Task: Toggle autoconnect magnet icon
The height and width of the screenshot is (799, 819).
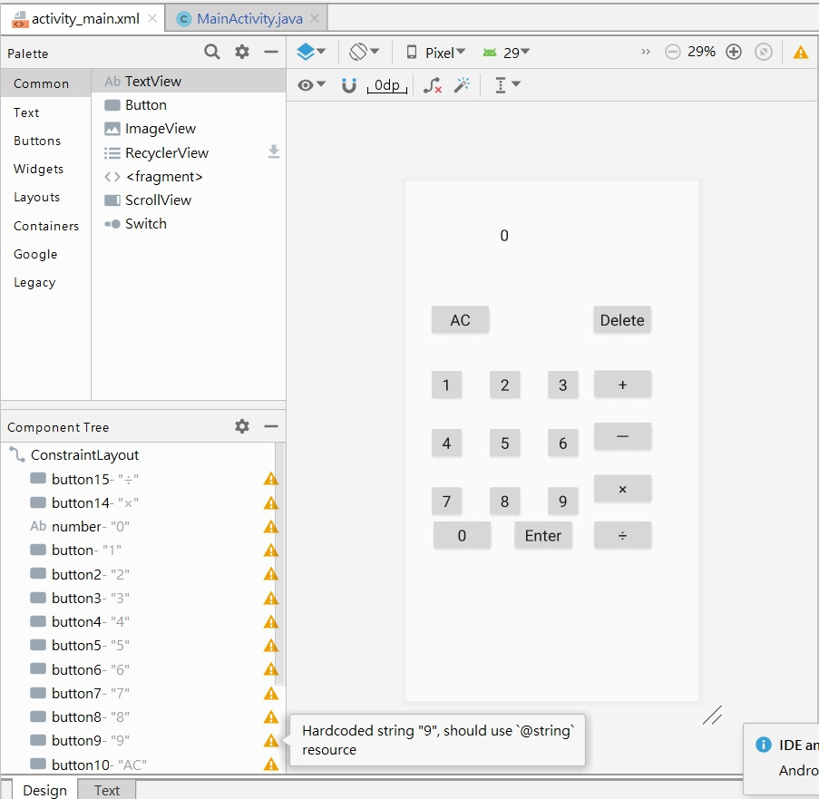Action: coord(349,84)
